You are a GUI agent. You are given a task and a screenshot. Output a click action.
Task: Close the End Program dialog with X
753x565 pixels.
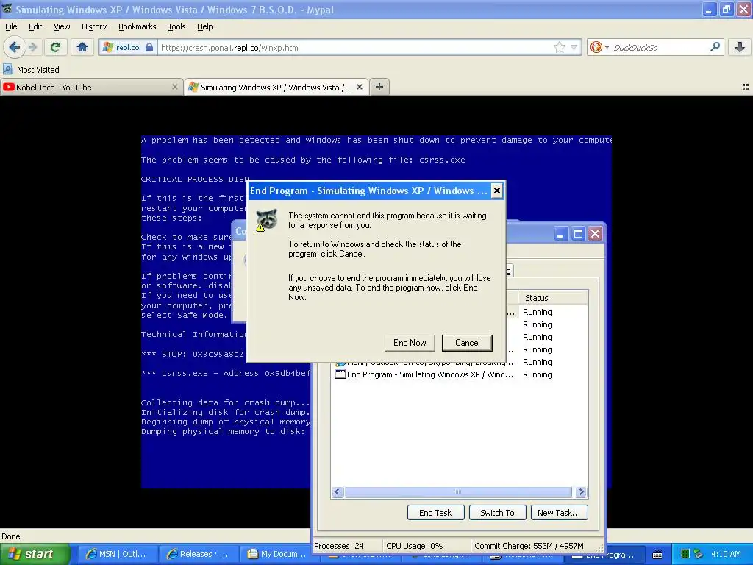[496, 191]
